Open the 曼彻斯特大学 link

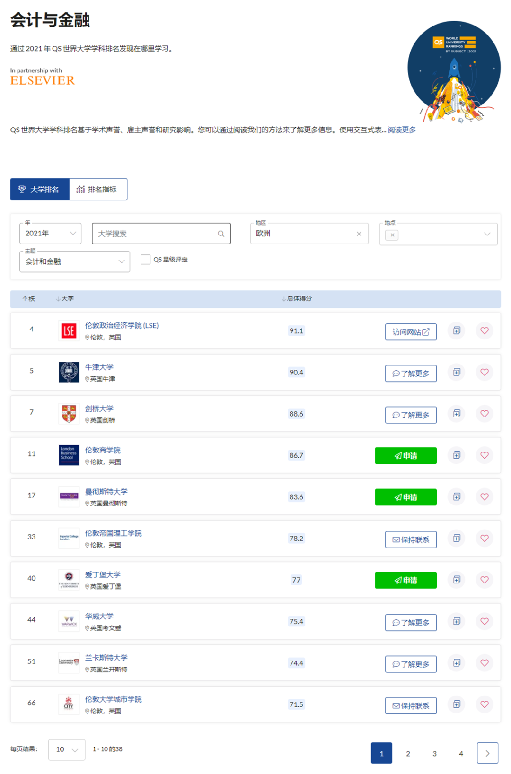click(106, 492)
